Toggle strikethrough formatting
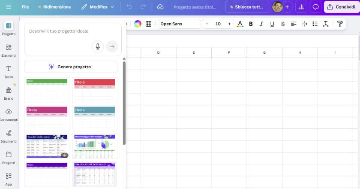 click(x=283, y=24)
